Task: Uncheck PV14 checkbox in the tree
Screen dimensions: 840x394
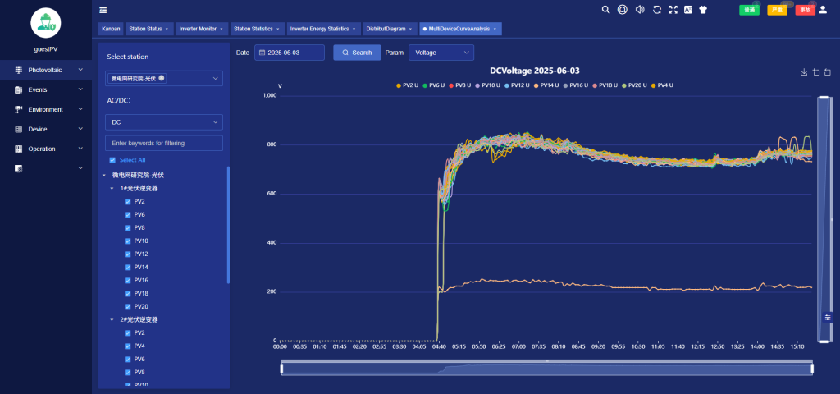Action: pyautogui.click(x=127, y=267)
